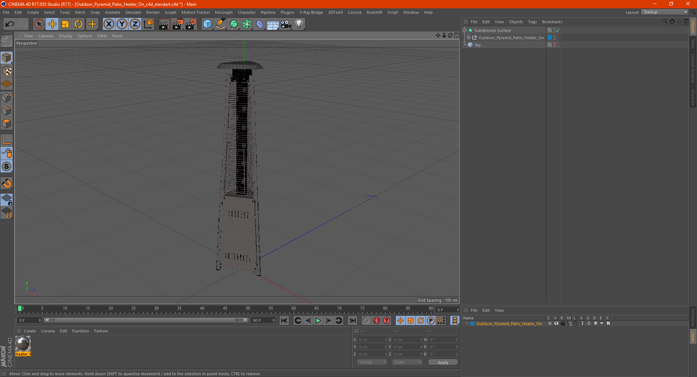Image resolution: width=697 pixels, height=377 pixels.
Task: Open the Simulate menu
Action: click(133, 12)
